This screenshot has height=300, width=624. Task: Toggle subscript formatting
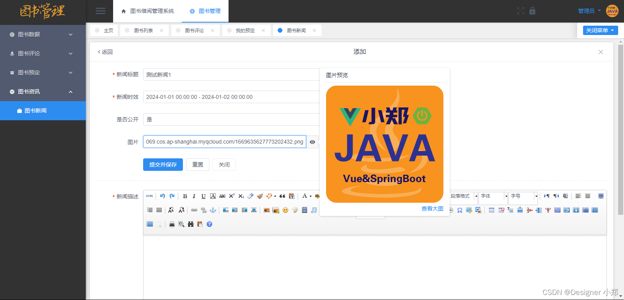pyautogui.click(x=241, y=196)
